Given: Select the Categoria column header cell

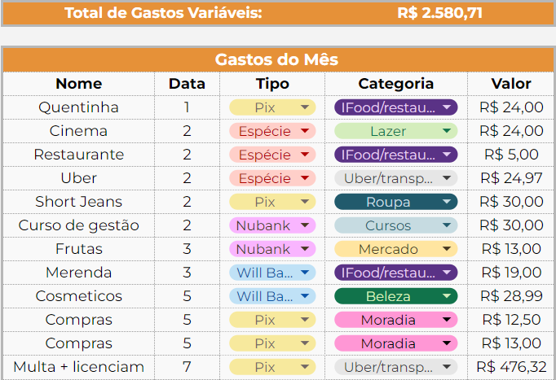Looking at the screenshot, I should [x=395, y=84].
